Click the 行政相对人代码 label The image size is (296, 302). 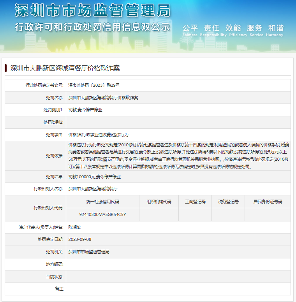coord(48,208)
